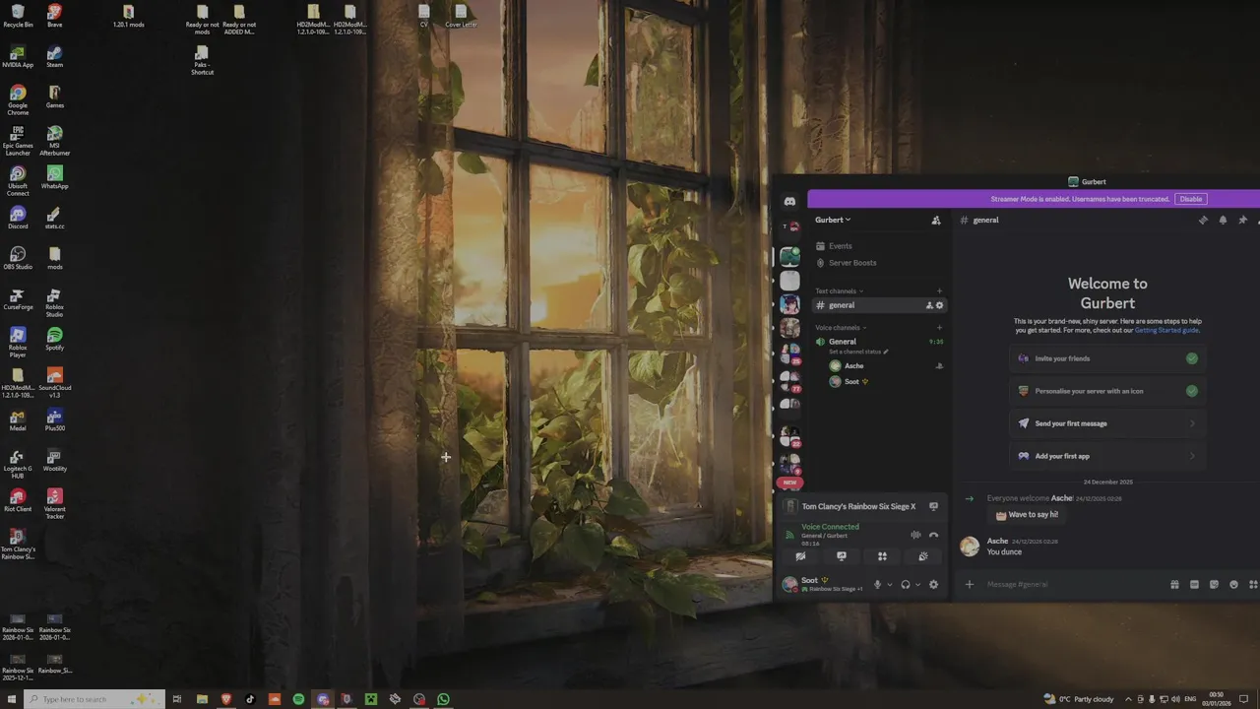The height and width of the screenshot is (709, 1260).
Task: Add a new text channel plus icon
Action: (939, 291)
